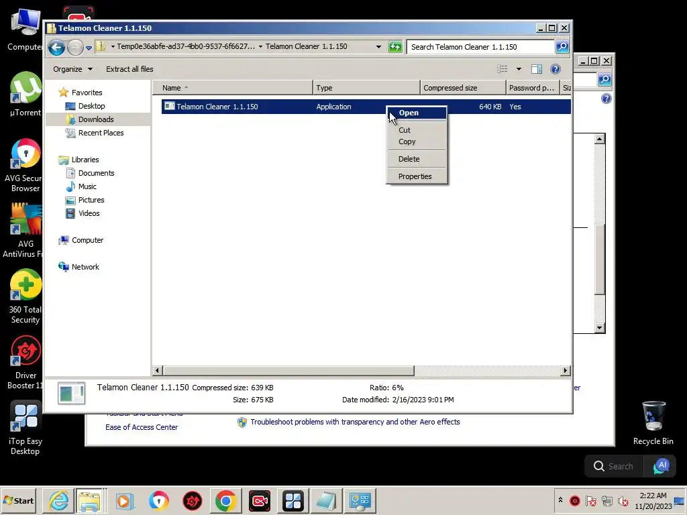Open the Videos library
Screen dimensions: 687x515
[x=89, y=214]
